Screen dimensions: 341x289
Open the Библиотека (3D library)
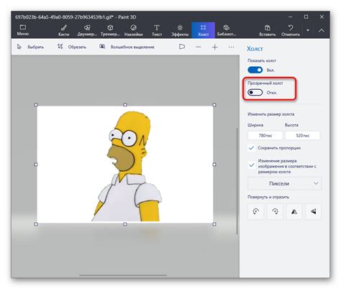[x=227, y=30]
